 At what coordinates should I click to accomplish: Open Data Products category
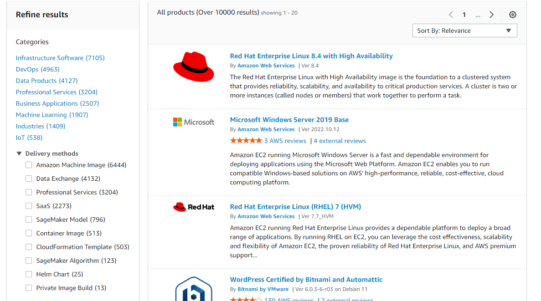click(x=46, y=81)
